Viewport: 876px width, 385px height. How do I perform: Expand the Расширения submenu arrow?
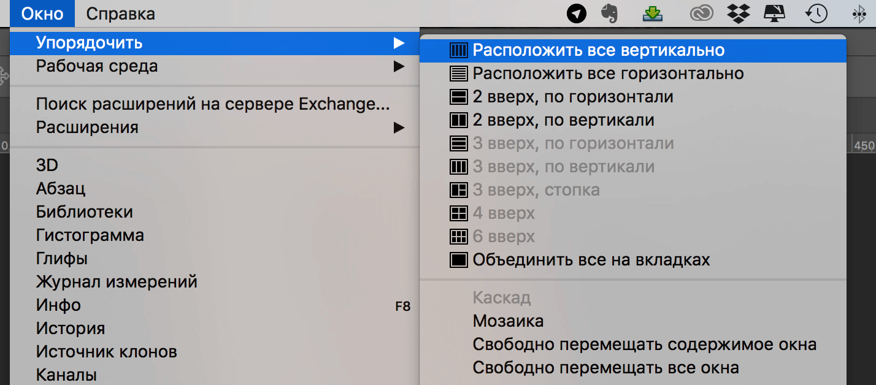399,128
